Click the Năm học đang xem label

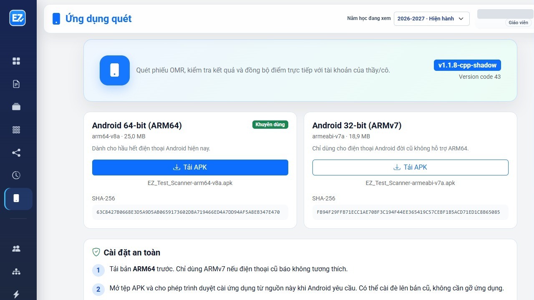tap(369, 18)
